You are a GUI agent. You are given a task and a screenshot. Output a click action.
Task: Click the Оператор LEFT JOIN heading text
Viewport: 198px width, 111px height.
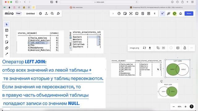[x=24, y=62]
